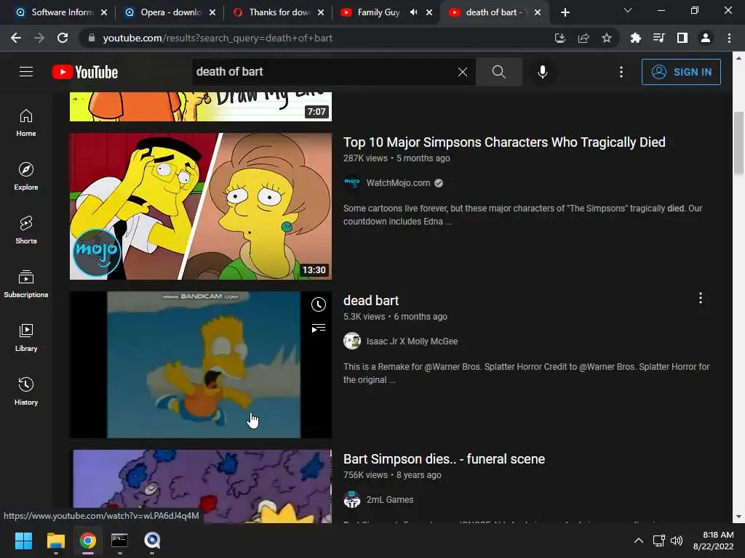Open the Chrome three-dot menu
This screenshot has width=745, height=558.
[x=729, y=38]
